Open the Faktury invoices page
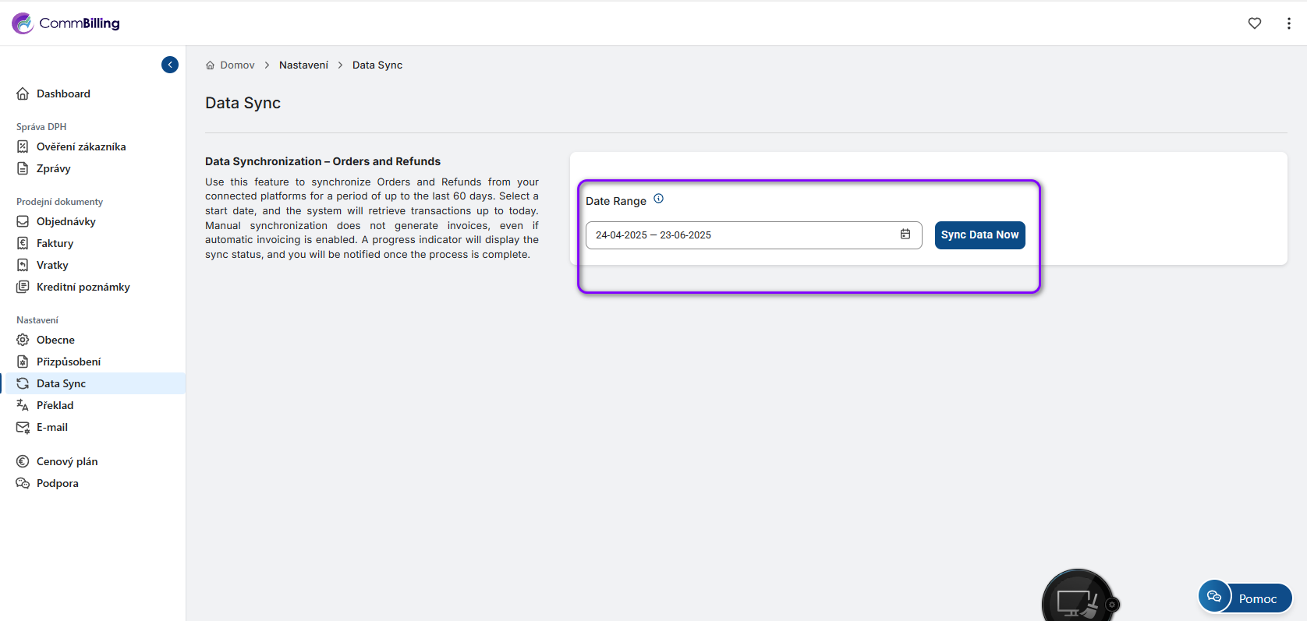 click(55, 243)
